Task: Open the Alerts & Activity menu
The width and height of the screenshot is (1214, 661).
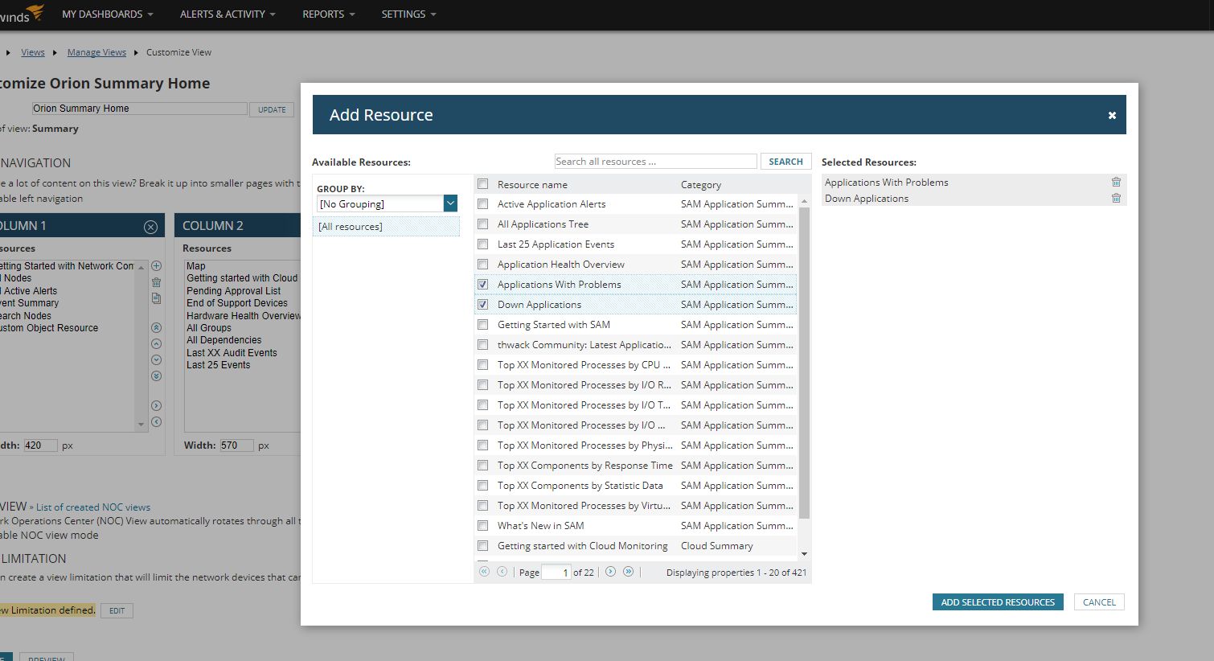Action: pos(228,14)
